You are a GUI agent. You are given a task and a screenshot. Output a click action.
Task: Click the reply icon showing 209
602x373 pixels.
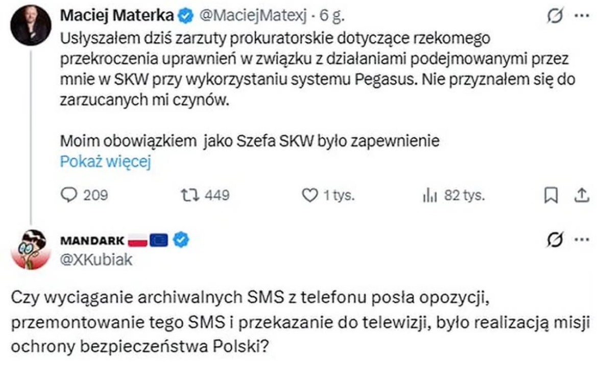point(68,195)
